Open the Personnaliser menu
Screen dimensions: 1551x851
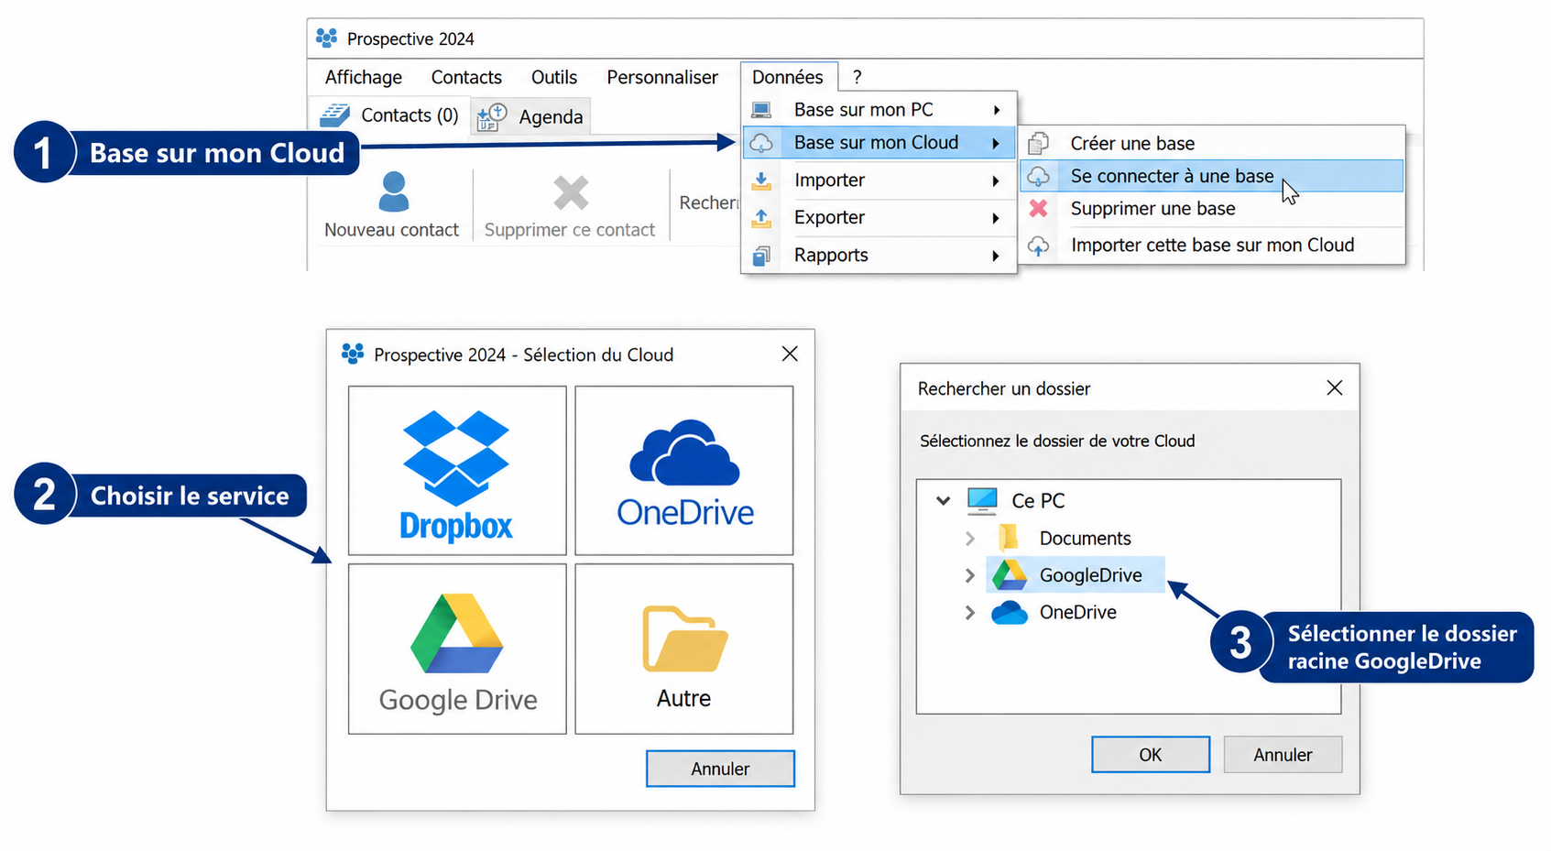point(662,77)
